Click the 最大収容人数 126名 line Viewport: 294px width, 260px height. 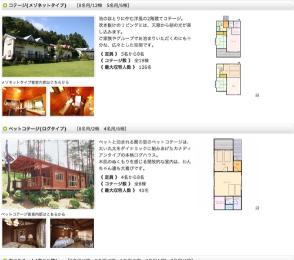126,67
